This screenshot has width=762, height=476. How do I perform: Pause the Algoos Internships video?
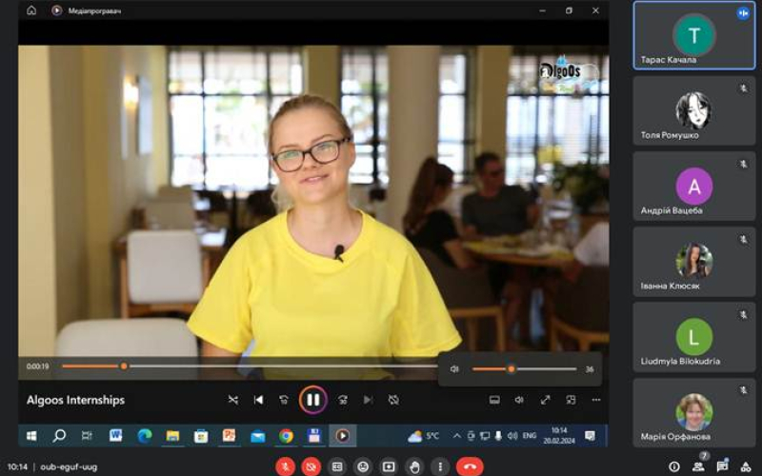[x=313, y=400]
